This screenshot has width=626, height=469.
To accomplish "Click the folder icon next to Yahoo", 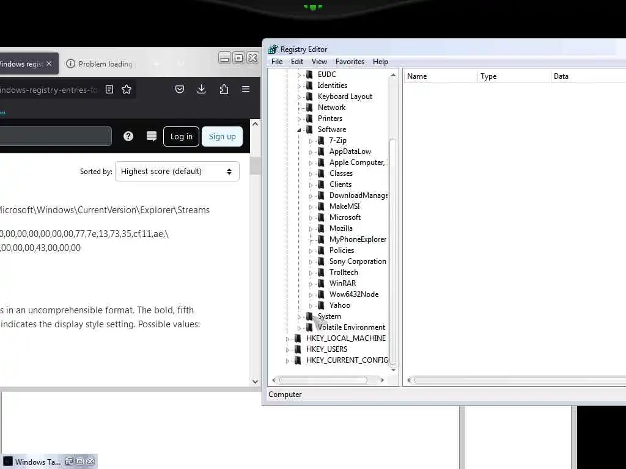I will point(321,305).
